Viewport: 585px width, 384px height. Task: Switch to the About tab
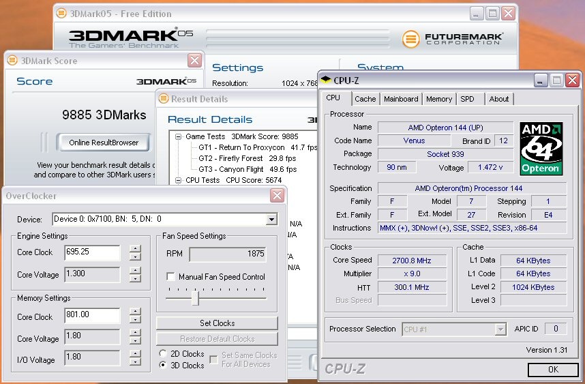pyautogui.click(x=499, y=99)
